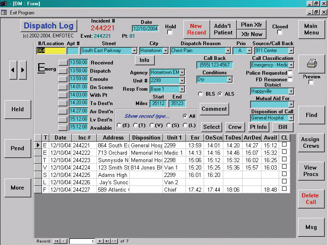The image size is (328, 245).
Task: Click the timestamp button beside On Scene
Action: tap(62, 87)
